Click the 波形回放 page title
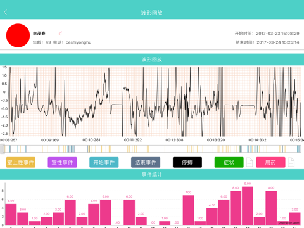 click(152, 13)
